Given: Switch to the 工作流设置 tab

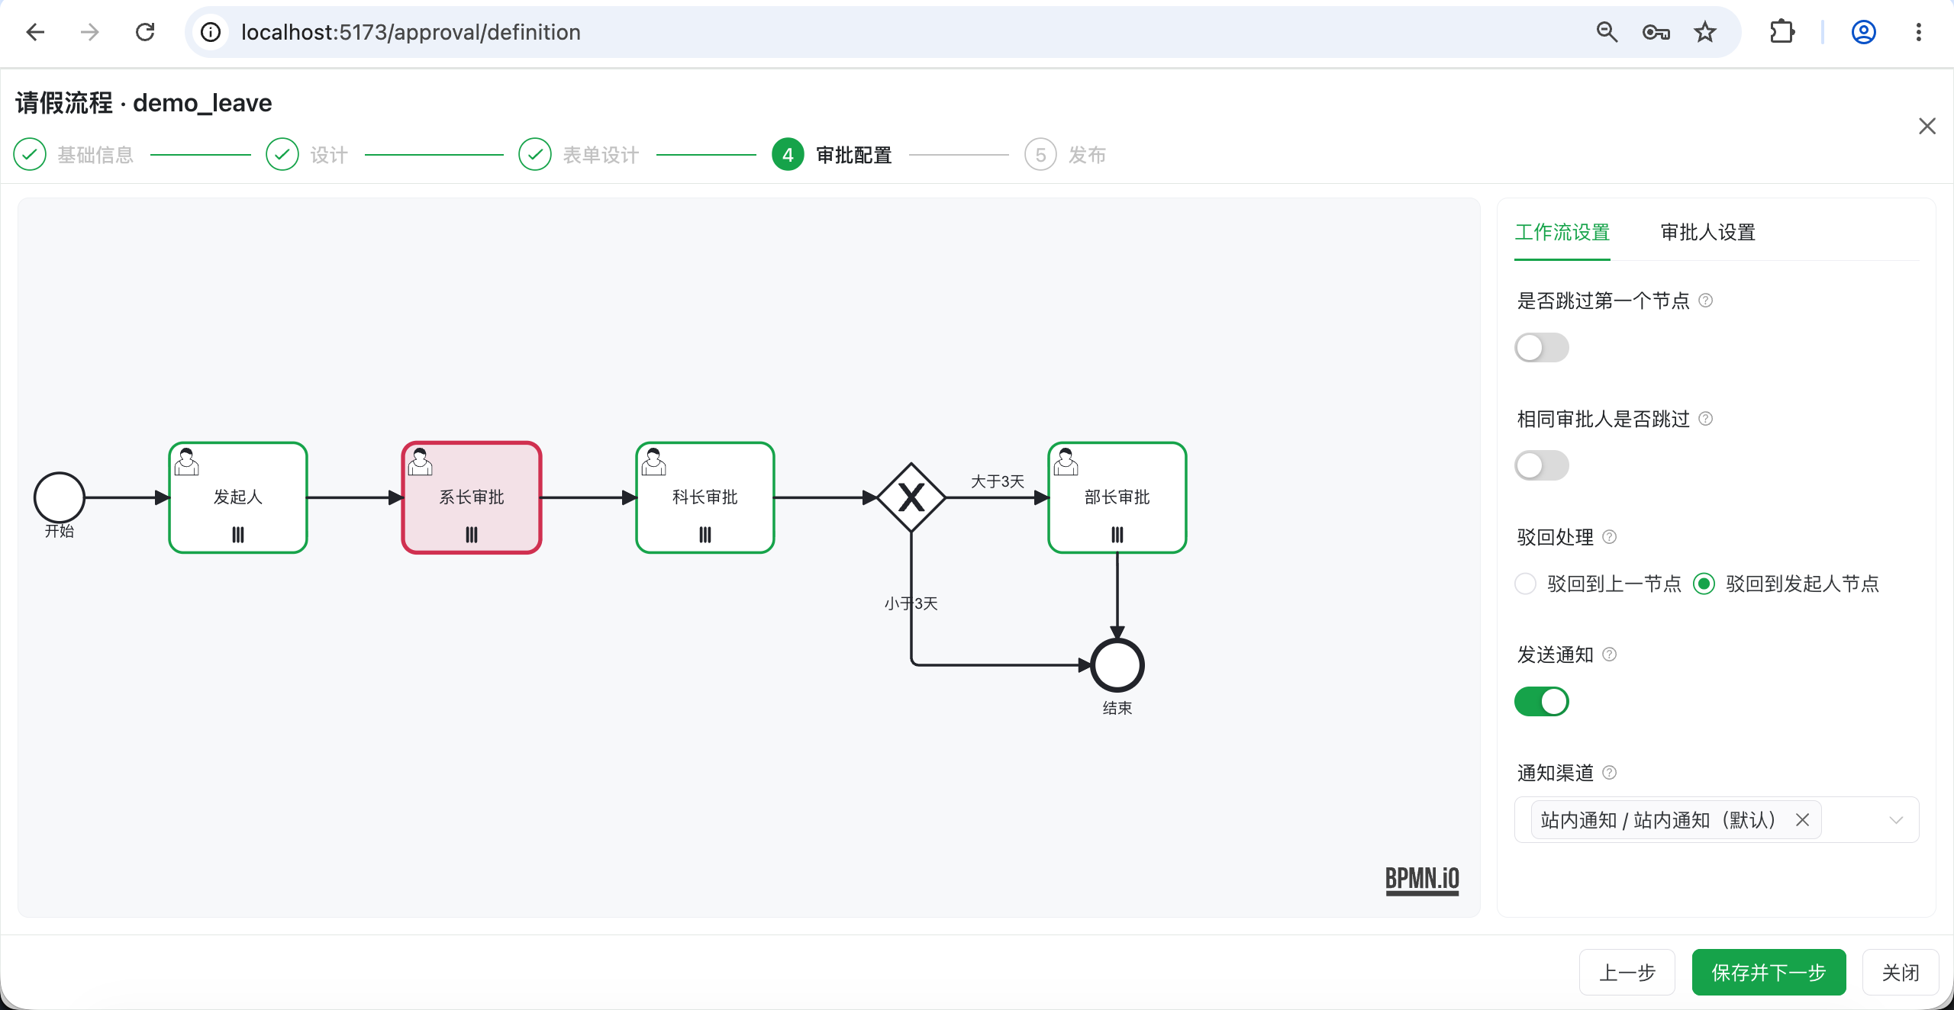Looking at the screenshot, I should click(1562, 233).
